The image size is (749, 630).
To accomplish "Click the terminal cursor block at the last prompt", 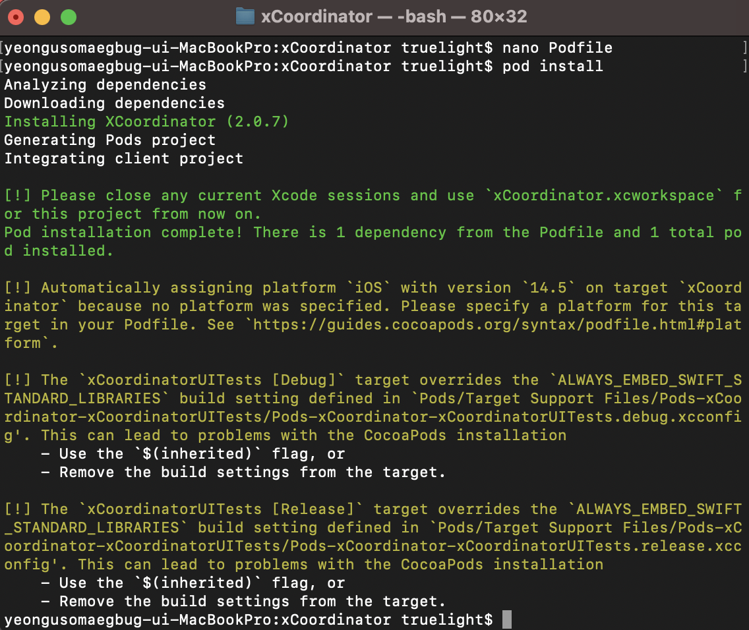I will pyautogui.click(x=507, y=619).
